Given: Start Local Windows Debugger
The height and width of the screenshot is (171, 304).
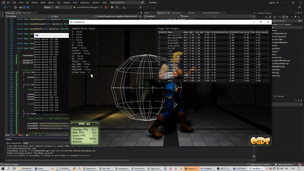Looking at the screenshot, I should [85, 7].
